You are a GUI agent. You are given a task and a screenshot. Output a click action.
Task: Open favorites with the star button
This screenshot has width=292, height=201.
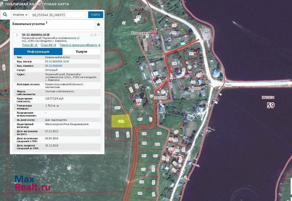tap(98, 24)
